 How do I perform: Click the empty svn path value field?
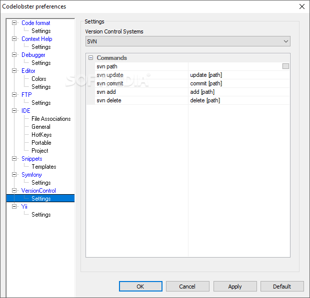(x=235, y=66)
